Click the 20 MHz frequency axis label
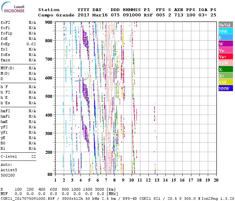 [x=216, y=180]
